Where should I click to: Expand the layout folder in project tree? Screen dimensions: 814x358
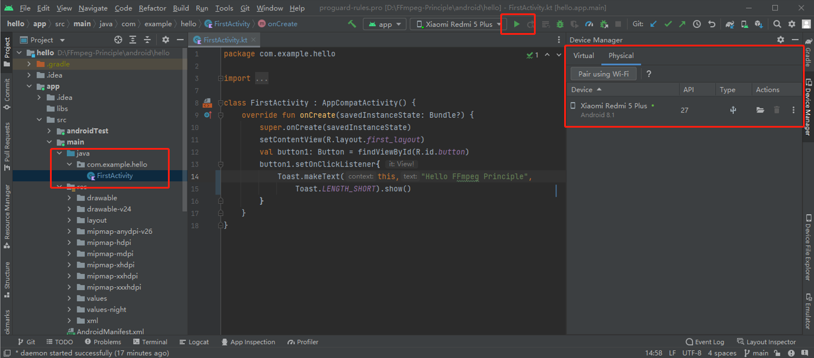[x=69, y=220]
